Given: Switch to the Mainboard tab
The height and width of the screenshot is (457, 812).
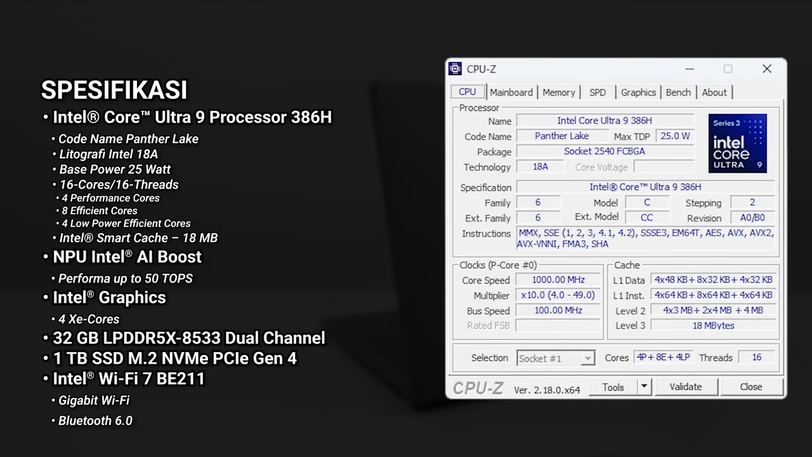Looking at the screenshot, I should pos(511,92).
